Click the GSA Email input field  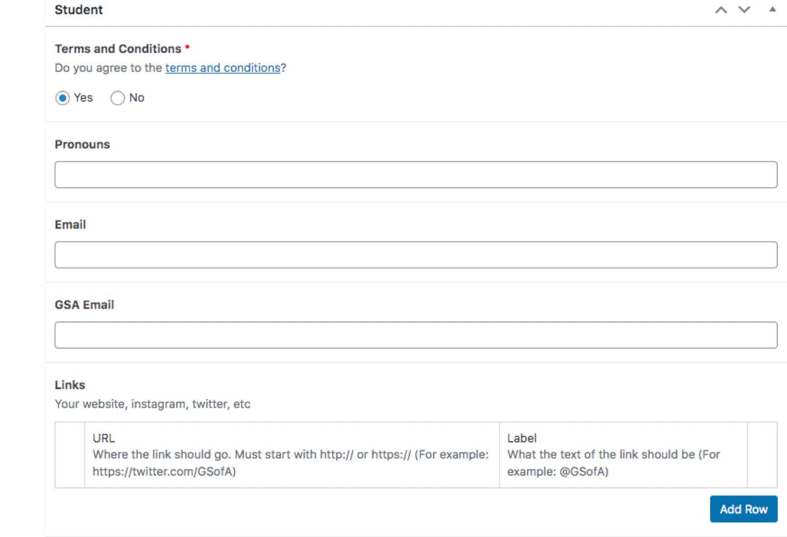416,335
